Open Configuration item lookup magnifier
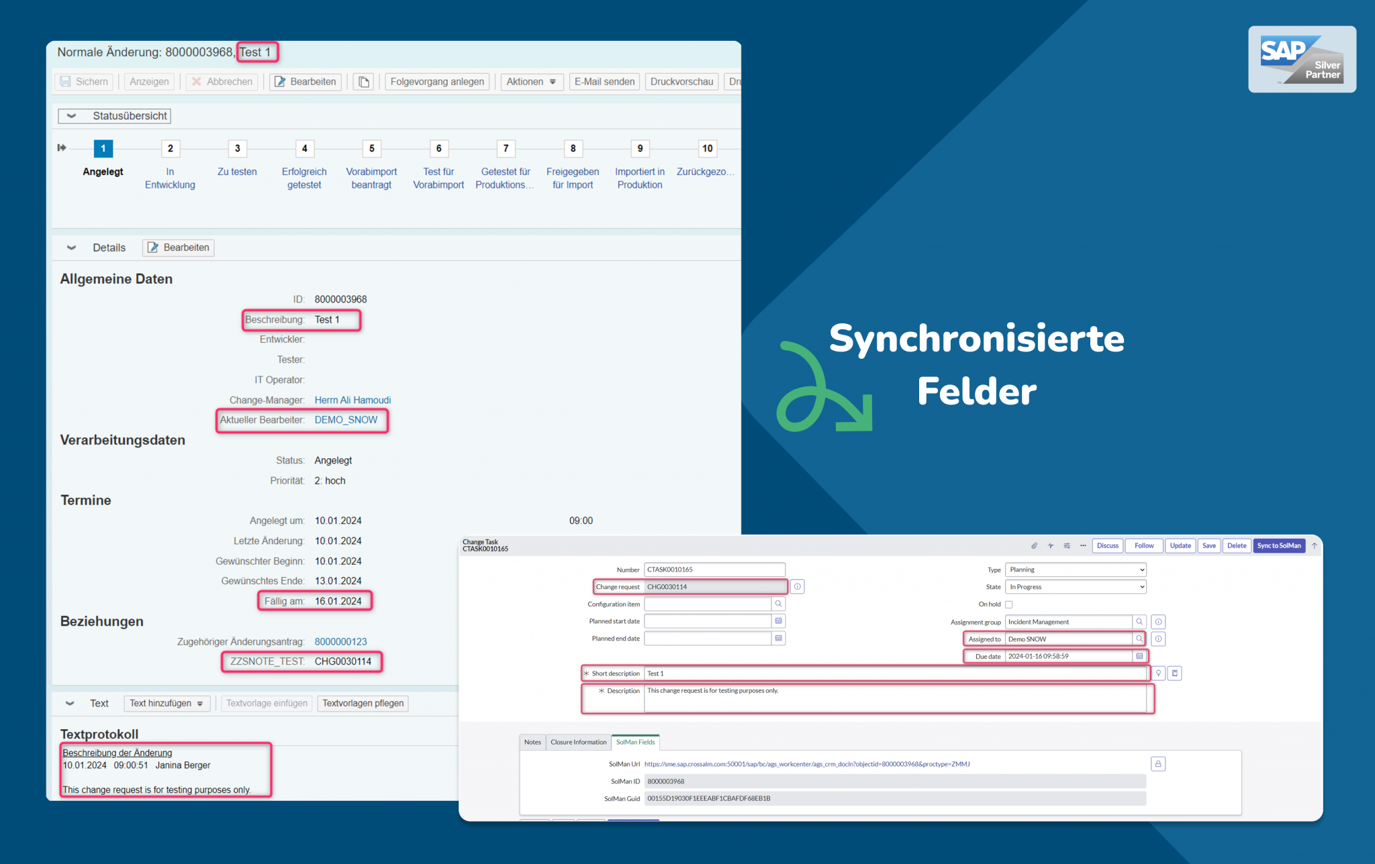 pyautogui.click(x=778, y=604)
